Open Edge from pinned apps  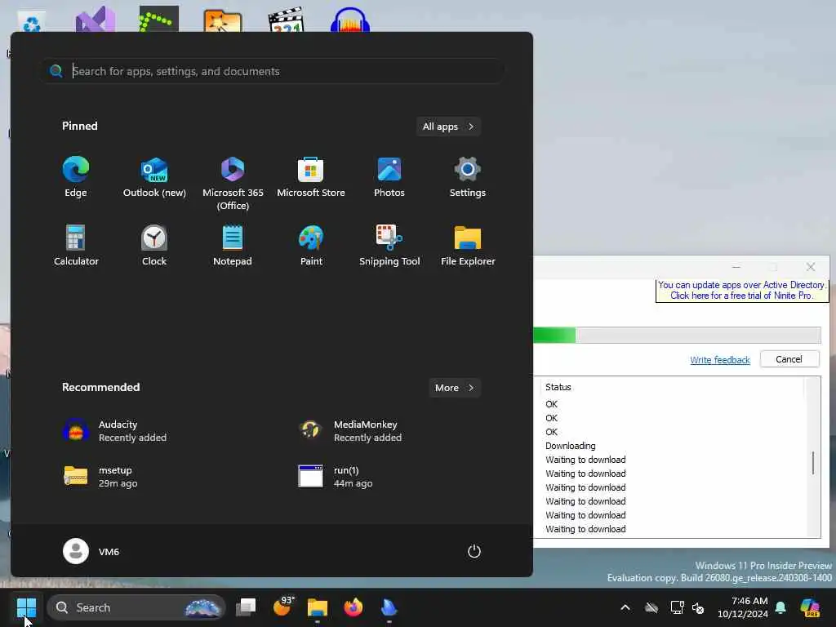pyautogui.click(x=76, y=177)
